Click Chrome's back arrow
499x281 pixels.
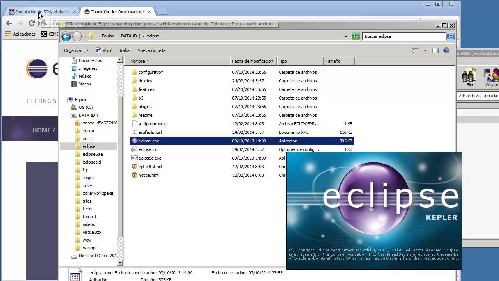[9, 23]
